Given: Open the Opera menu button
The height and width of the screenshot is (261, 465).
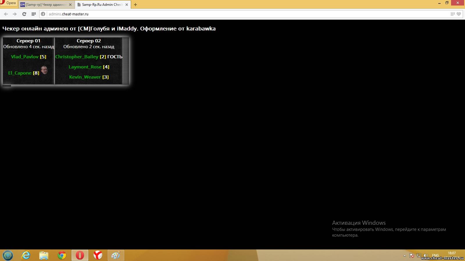Looking at the screenshot, I should (x=8, y=3).
